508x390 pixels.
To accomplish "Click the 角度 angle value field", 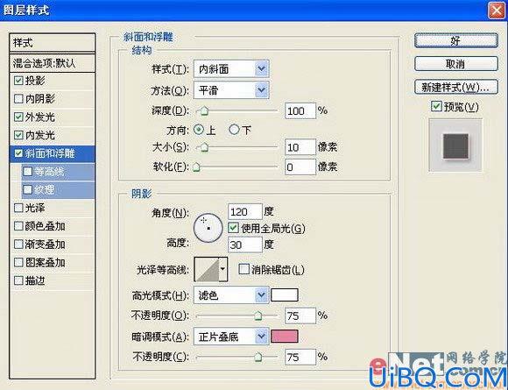I will coord(245,212).
